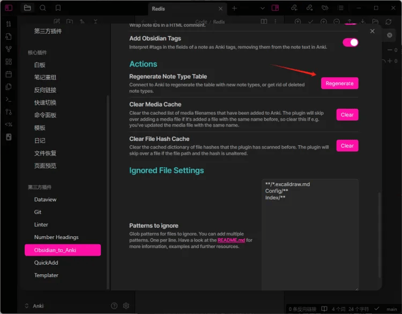Click the Templater ribbon icon
This screenshot has height=314, width=402.
[9, 124]
